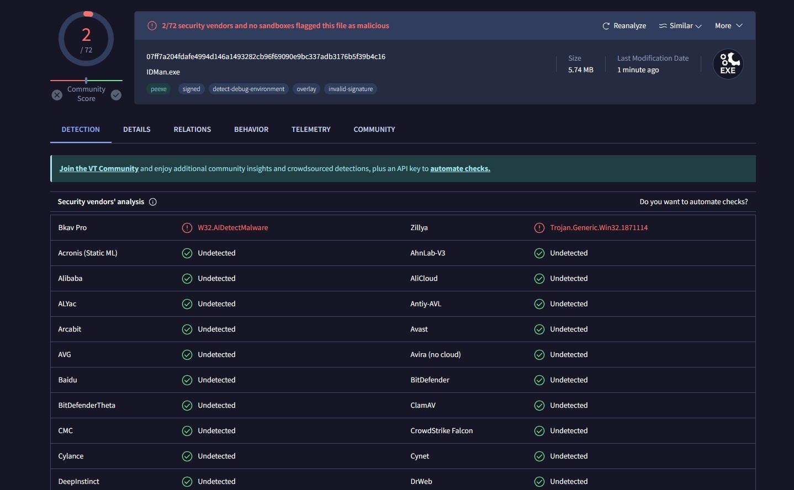The height and width of the screenshot is (490, 794).
Task: Click the undetected check icon in the Avira (no cloud) row
Action: coord(539,355)
